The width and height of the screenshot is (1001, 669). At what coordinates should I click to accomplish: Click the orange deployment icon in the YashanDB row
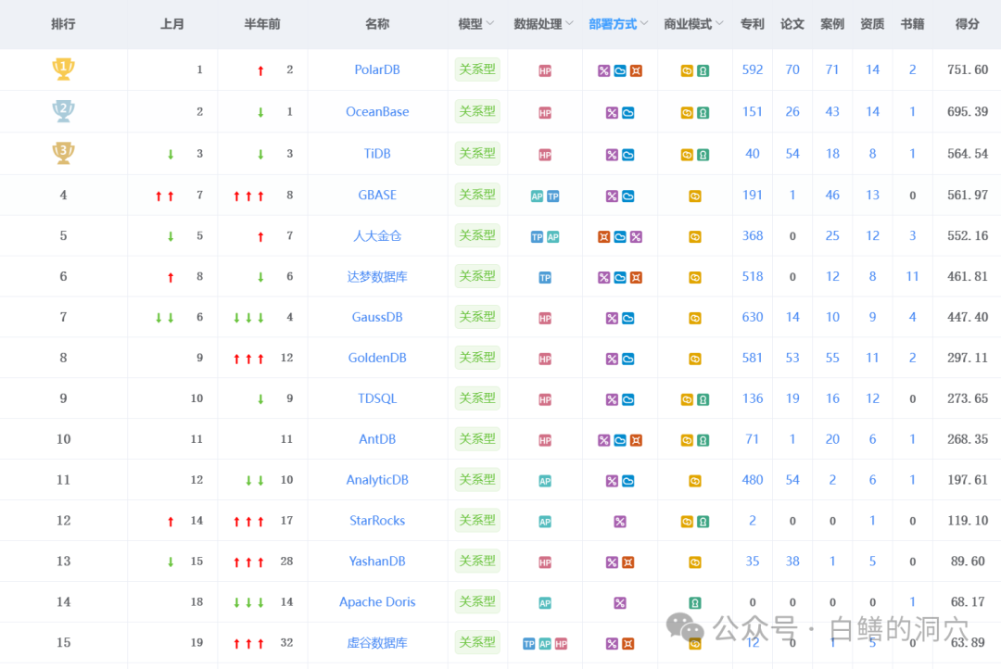[627, 562]
